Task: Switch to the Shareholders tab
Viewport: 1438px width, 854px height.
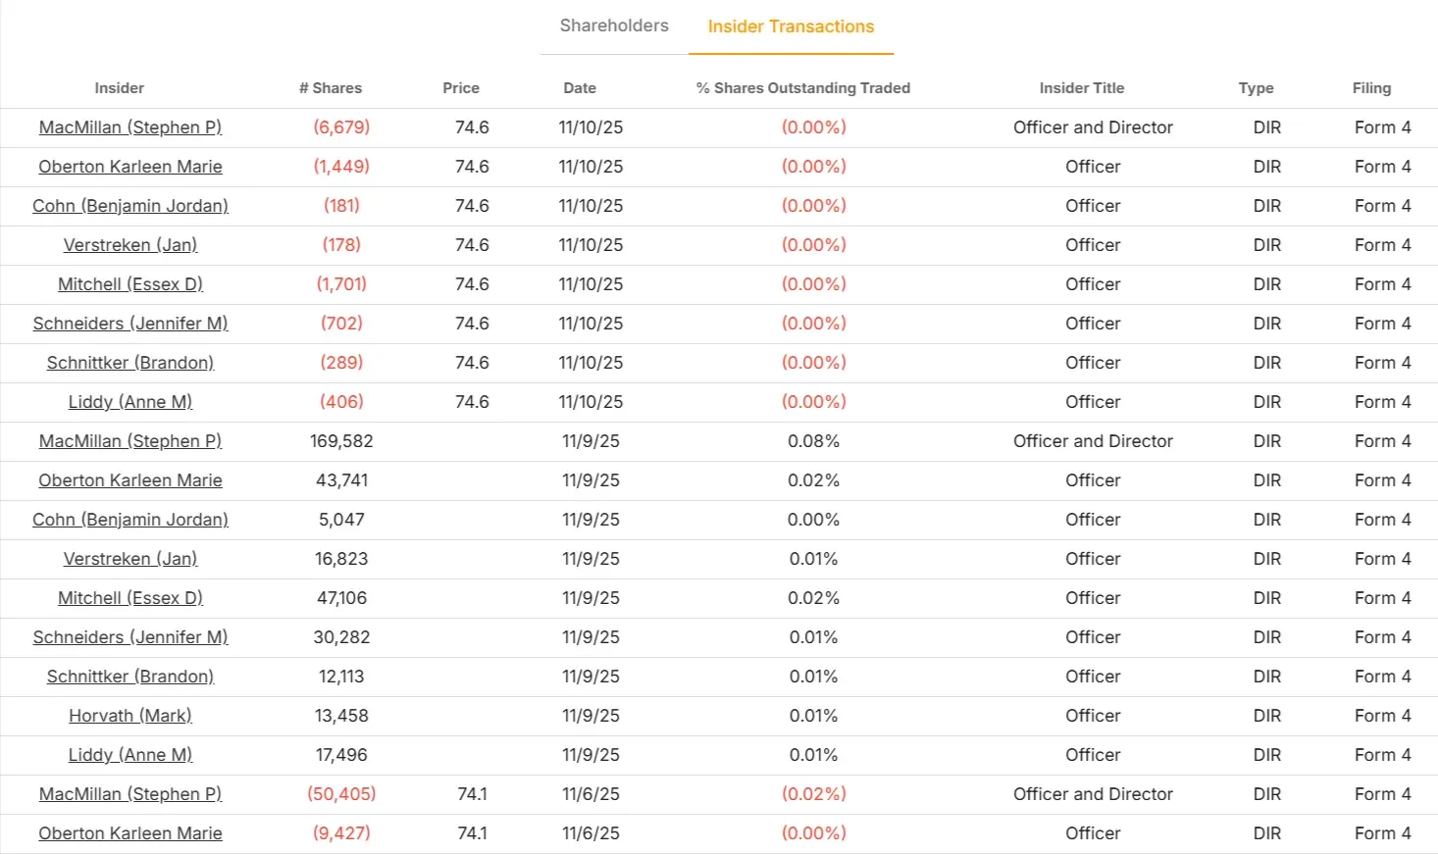Action: [614, 26]
